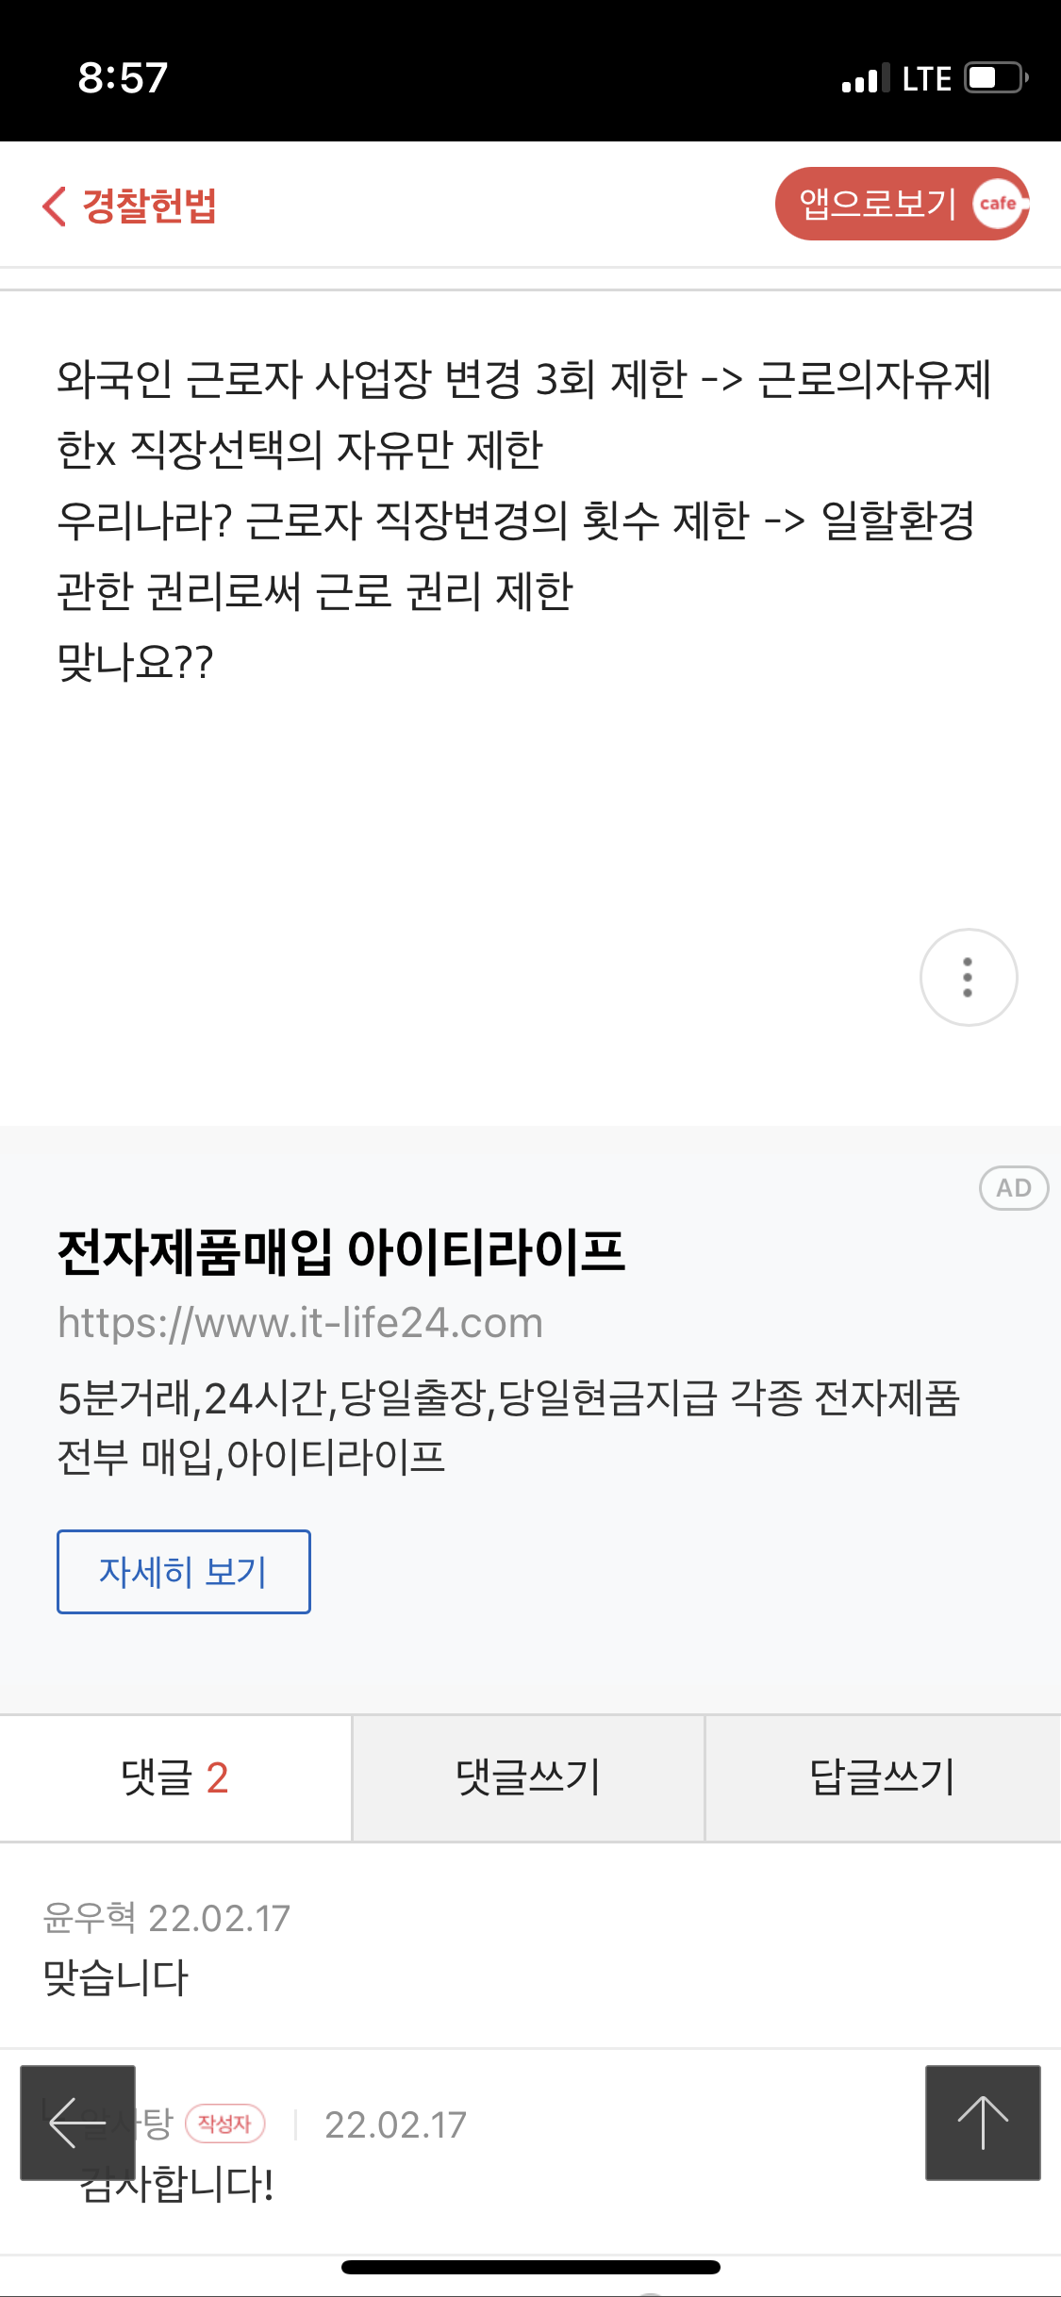Tap the back chevron beside 경찰헌법
1061x2297 pixels.
(55, 206)
